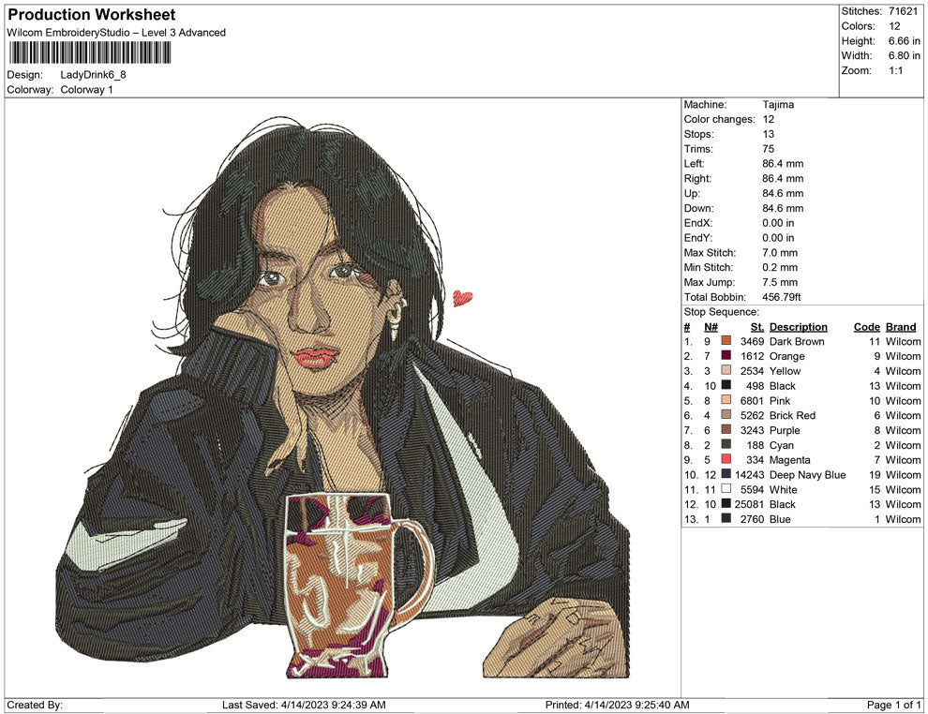Viewport: 928px width, 714px height.
Task: Click the Machine value Tajima
Action: click(x=778, y=105)
